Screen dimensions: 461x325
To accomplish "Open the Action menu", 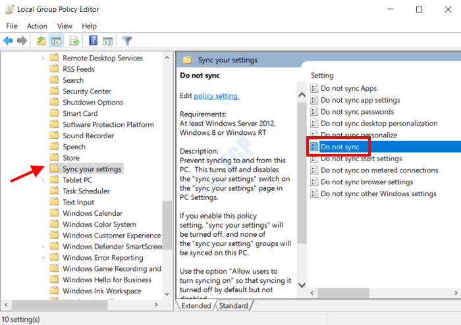I will (37, 26).
